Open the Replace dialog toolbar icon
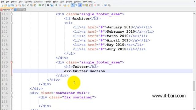Image resolution: width=196 pixels, height=110 pixels. click(51, 5)
